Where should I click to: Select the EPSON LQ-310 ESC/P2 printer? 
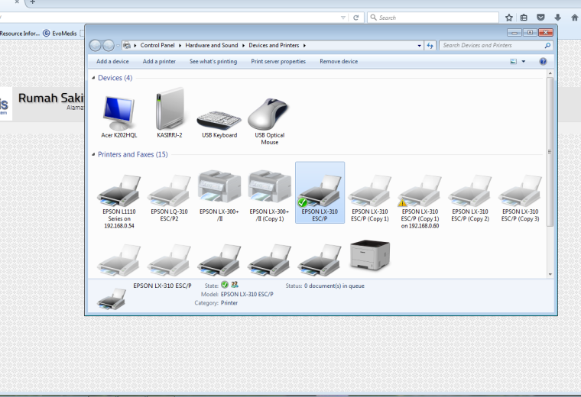[x=170, y=198]
